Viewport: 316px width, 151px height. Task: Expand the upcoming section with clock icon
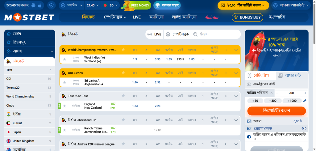click(x=30, y=51)
